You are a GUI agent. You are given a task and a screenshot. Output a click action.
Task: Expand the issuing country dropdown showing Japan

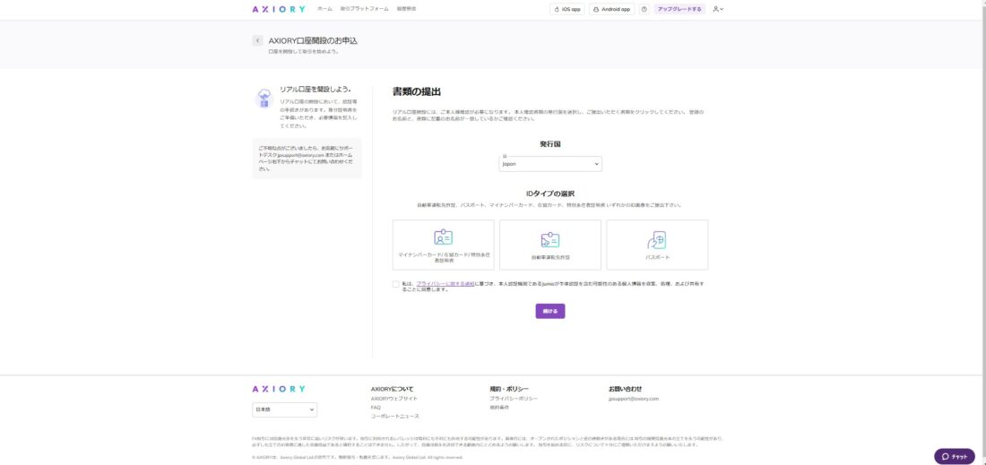click(550, 164)
